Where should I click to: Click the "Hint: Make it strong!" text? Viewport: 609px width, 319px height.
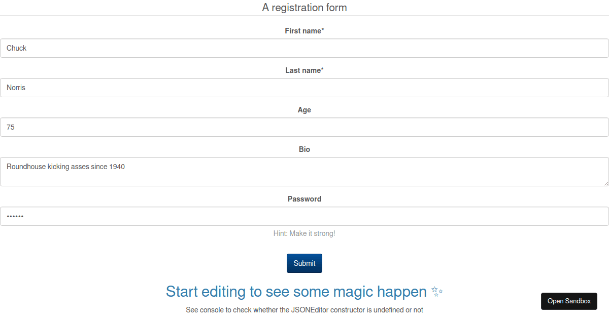(304, 233)
